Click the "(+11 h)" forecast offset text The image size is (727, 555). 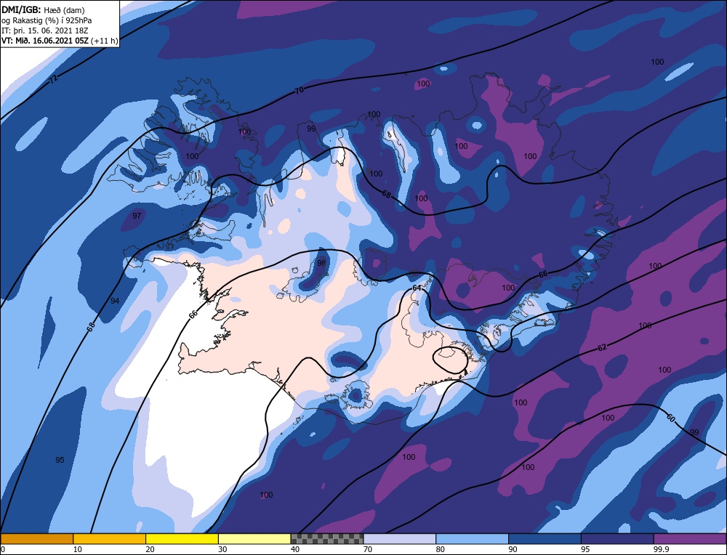pos(105,41)
